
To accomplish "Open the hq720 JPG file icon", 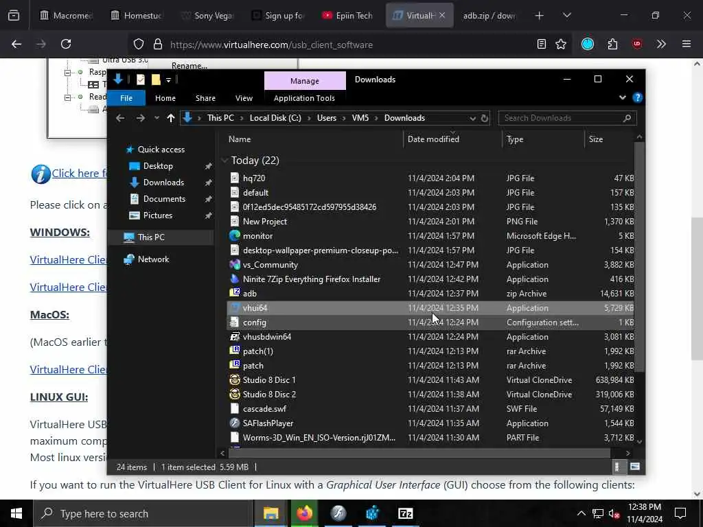I will point(235,178).
